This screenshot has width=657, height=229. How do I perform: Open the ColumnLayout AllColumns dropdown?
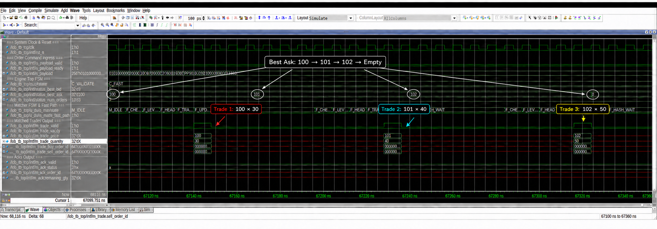coord(454,18)
